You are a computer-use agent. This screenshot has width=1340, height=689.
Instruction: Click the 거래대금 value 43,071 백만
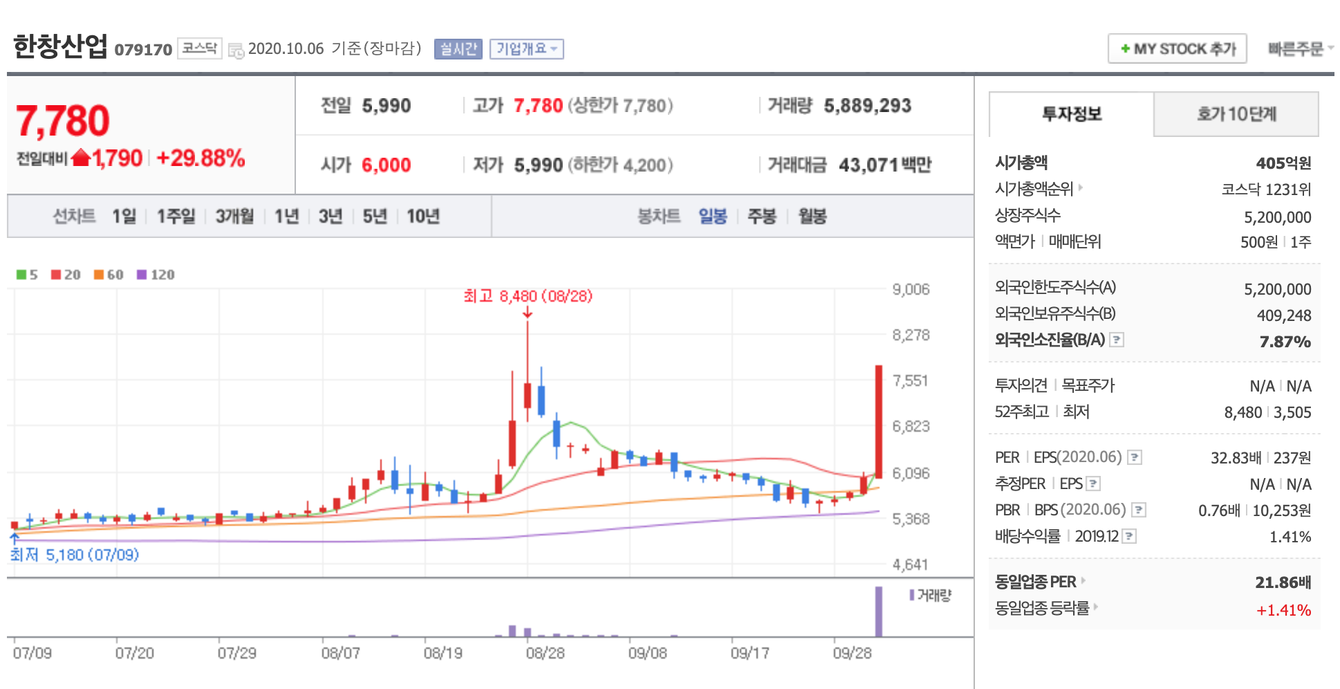(x=885, y=165)
